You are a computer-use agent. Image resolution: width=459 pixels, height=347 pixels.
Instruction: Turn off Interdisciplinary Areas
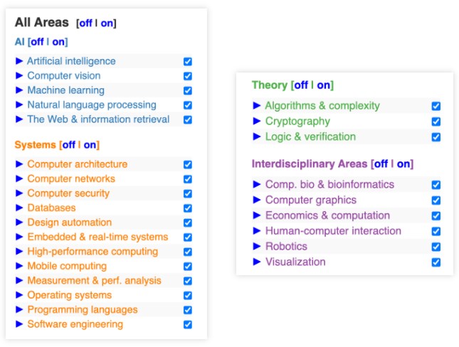[x=381, y=164]
